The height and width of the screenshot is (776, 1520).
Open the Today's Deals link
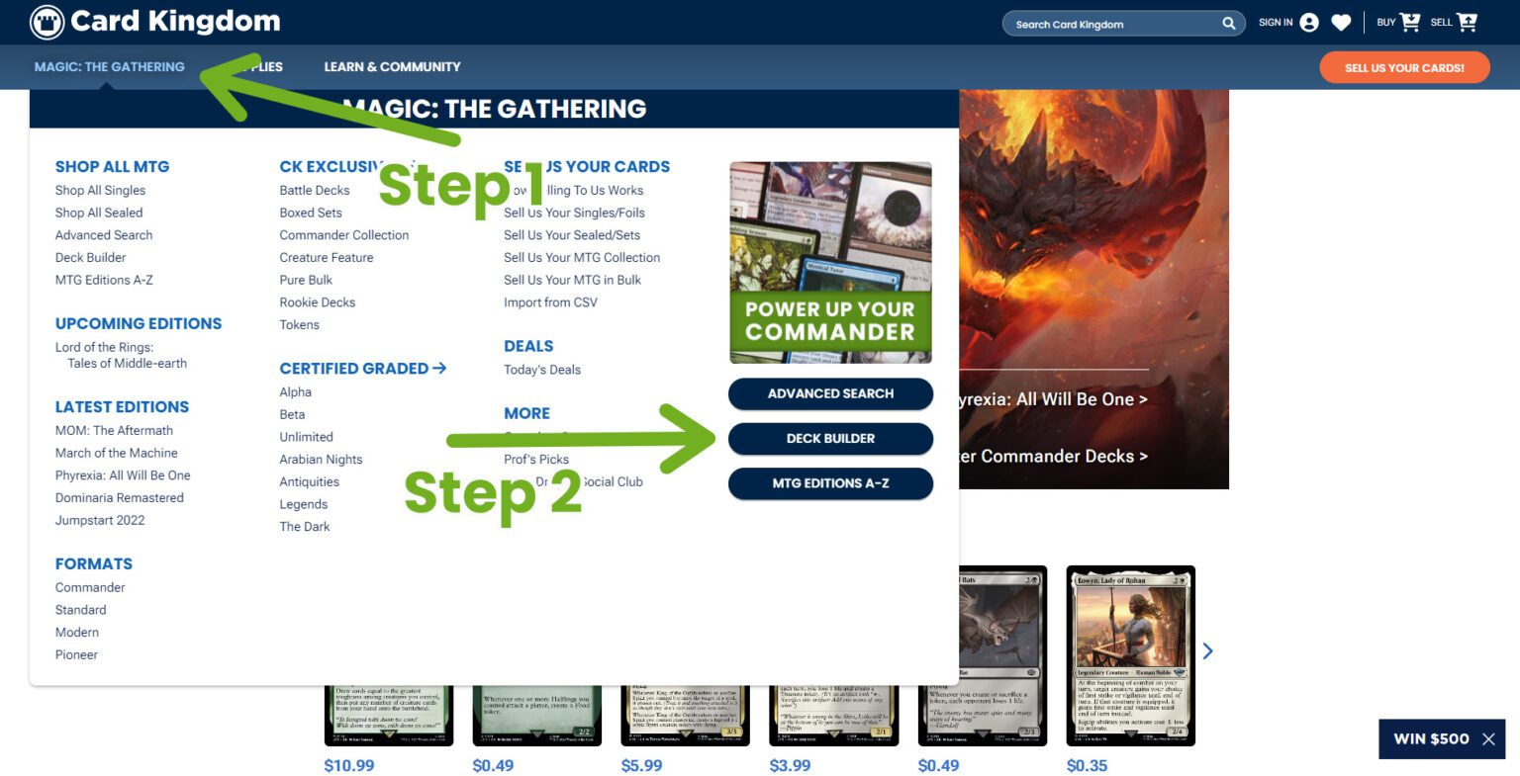(542, 370)
